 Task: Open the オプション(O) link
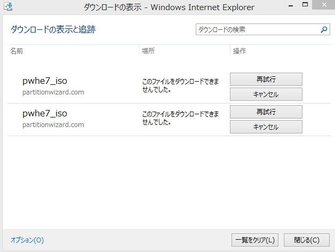pyautogui.click(x=27, y=240)
